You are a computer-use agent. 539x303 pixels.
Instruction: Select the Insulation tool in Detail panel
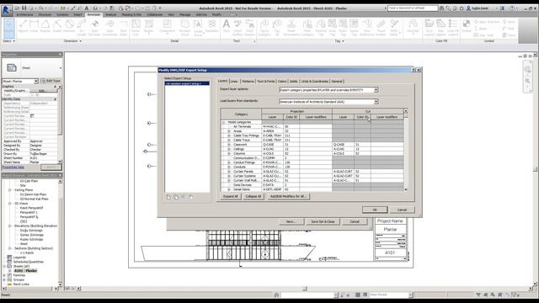coord(212,26)
